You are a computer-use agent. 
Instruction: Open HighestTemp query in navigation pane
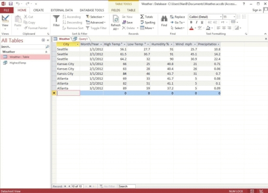click(x=18, y=63)
